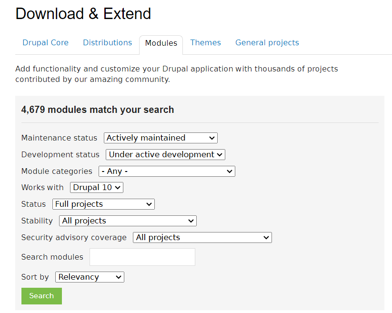Click the Works with label
Screen dimensions: 392x313
[42, 188]
